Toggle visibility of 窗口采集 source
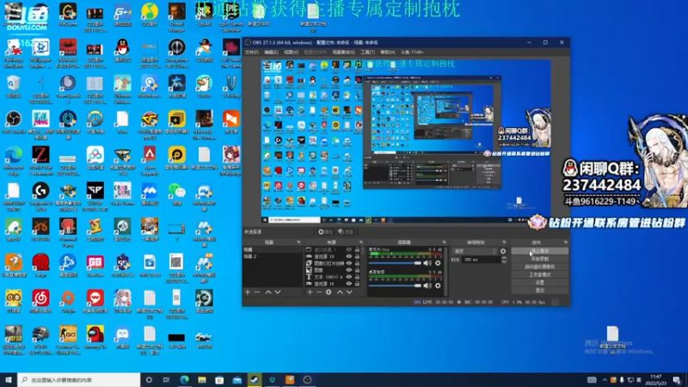 click(x=349, y=249)
